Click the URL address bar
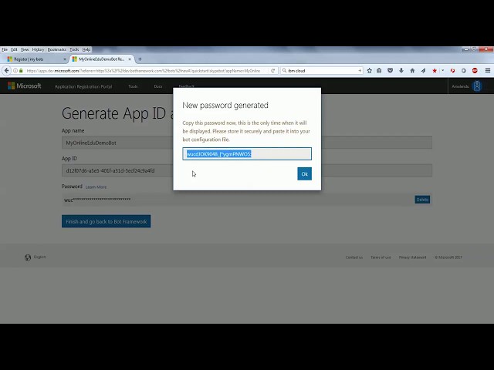 click(144, 70)
